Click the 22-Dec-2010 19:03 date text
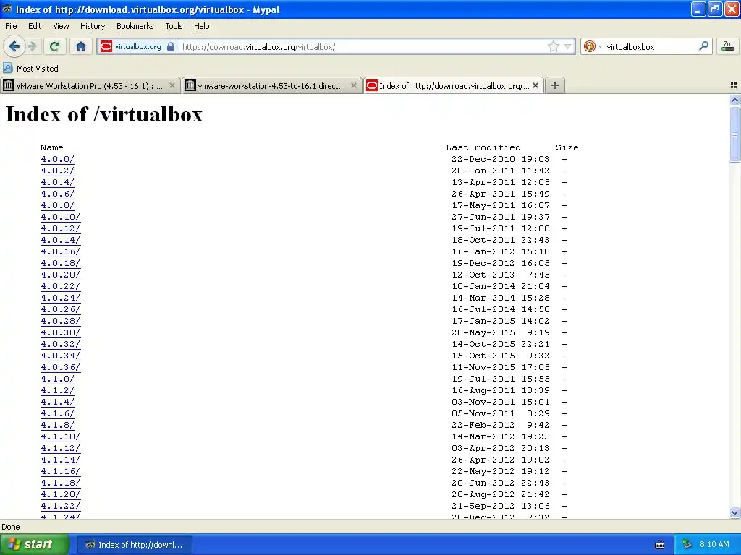The width and height of the screenshot is (741, 555). pyautogui.click(x=500, y=159)
